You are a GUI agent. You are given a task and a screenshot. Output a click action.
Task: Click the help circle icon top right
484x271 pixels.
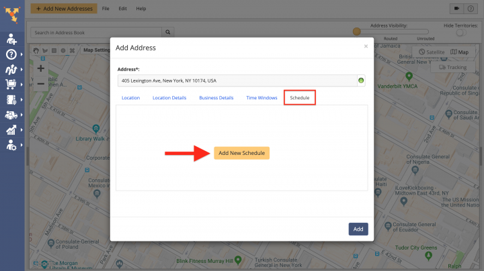471,9
